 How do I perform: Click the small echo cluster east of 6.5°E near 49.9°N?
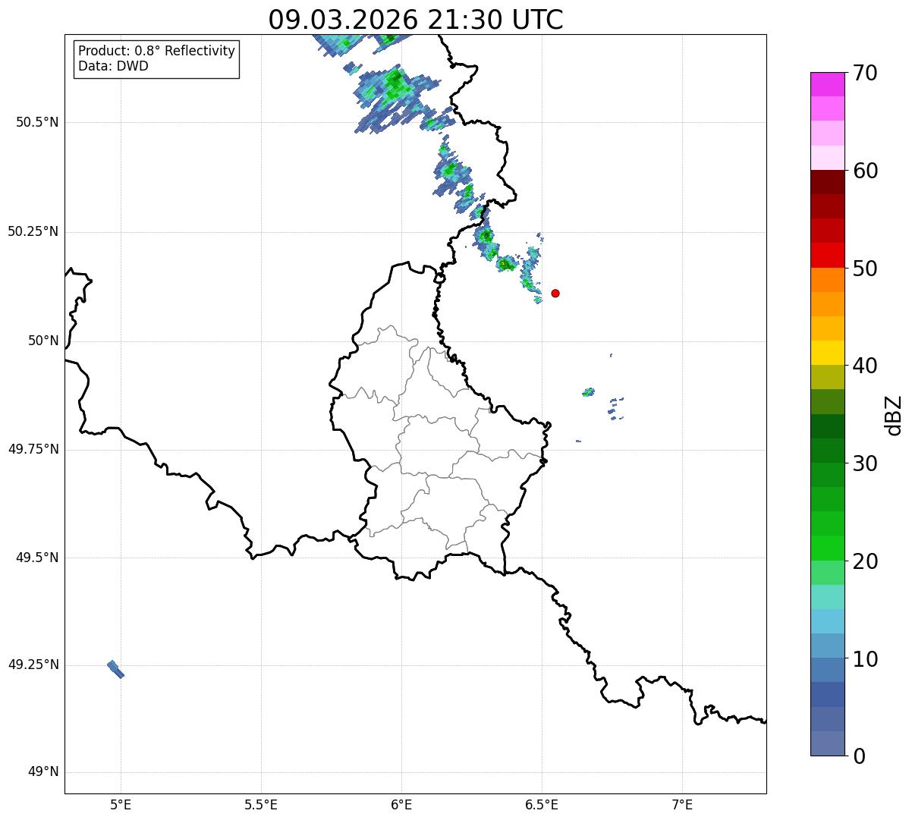(x=589, y=392)
